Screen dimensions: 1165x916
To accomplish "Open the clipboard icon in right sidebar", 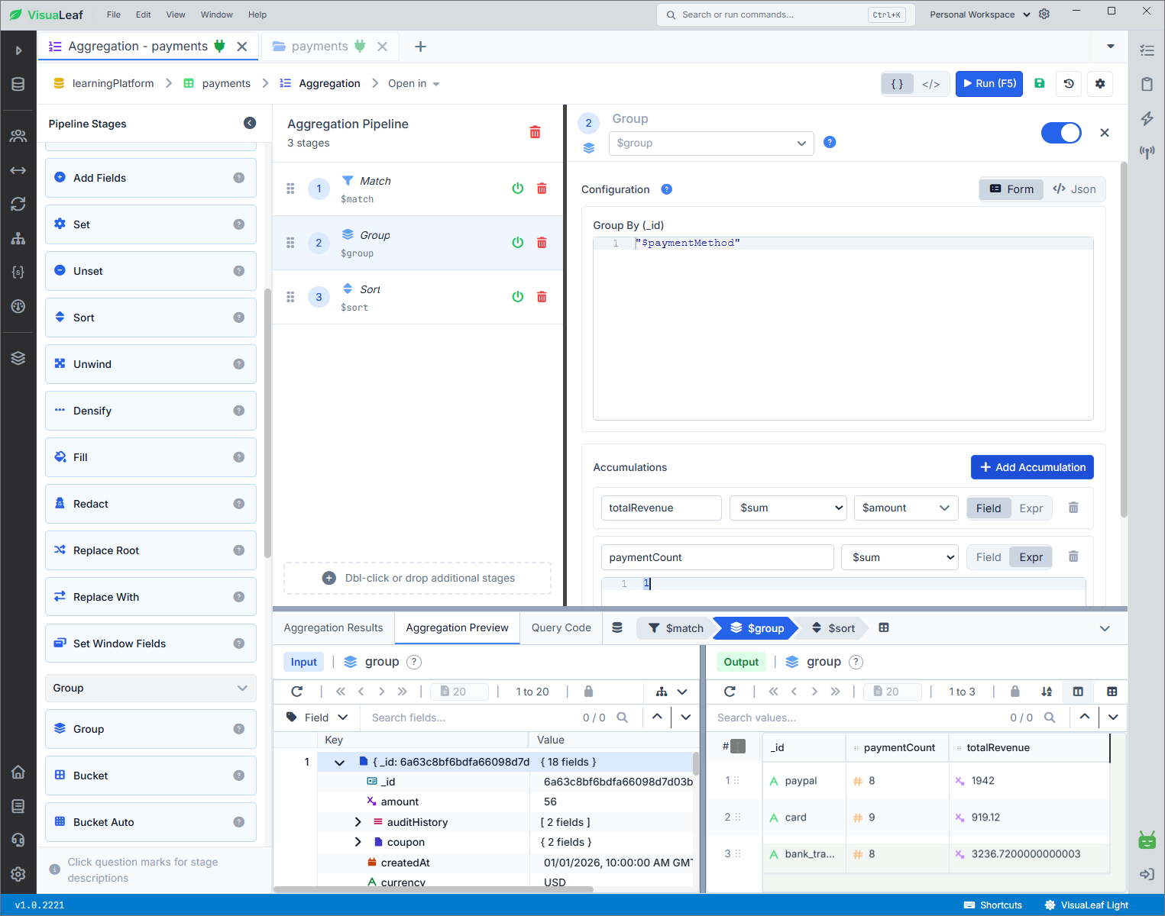I will [x=1147, y=84].
